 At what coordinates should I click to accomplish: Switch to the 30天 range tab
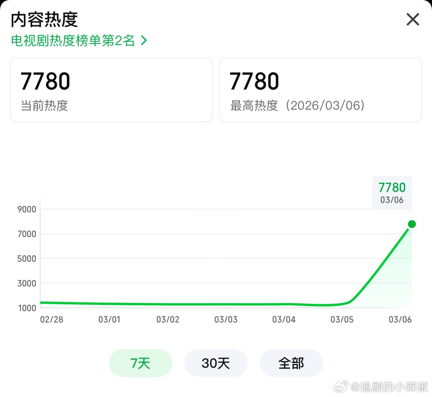[216, 363]
